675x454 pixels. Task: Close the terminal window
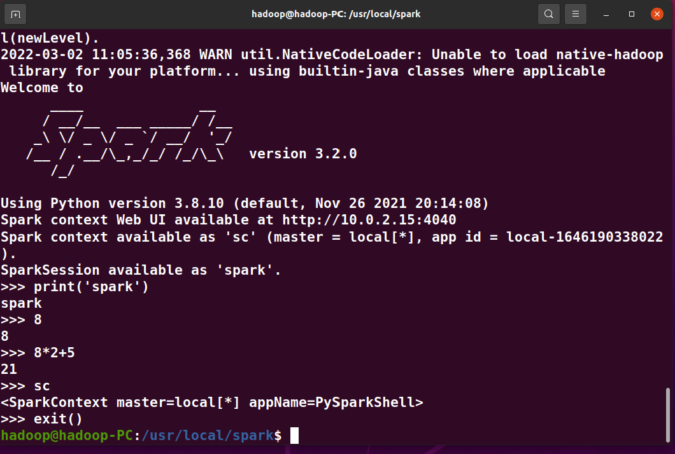(657, 14)
